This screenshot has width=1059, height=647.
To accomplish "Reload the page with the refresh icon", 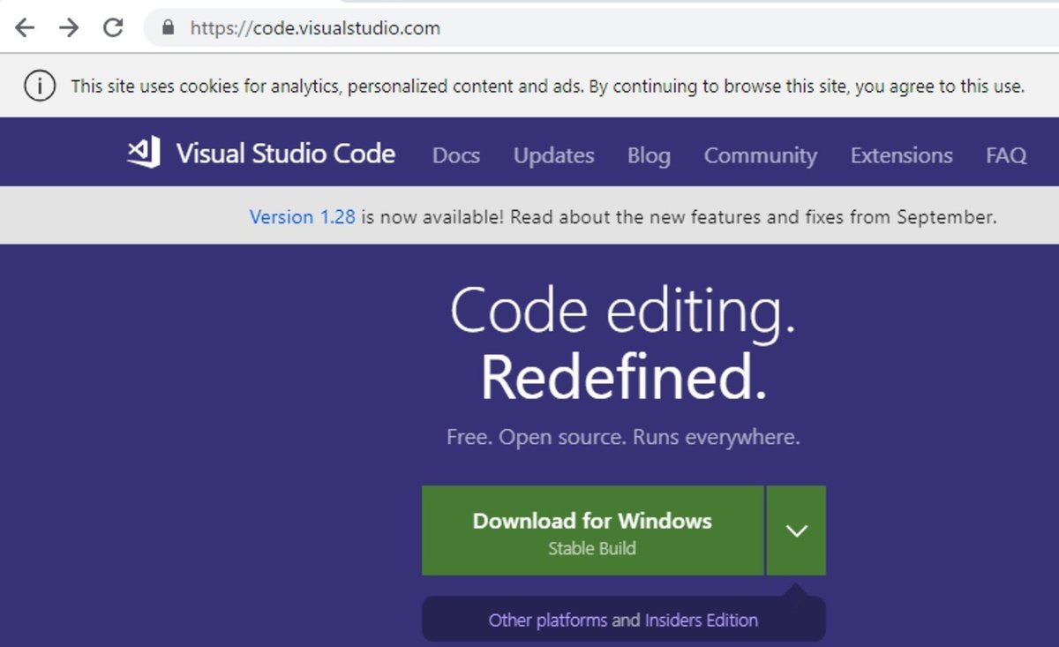I will pyautogui.click(x=113, y=28).
